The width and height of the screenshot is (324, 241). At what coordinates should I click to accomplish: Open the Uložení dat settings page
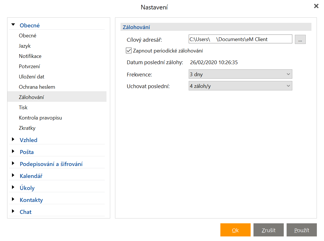(x=31, y=77)
